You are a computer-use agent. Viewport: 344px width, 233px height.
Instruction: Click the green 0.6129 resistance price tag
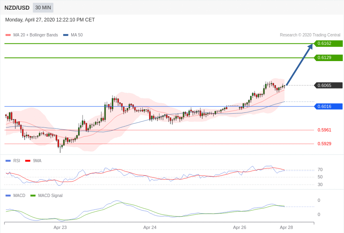[x=328, y=57]
